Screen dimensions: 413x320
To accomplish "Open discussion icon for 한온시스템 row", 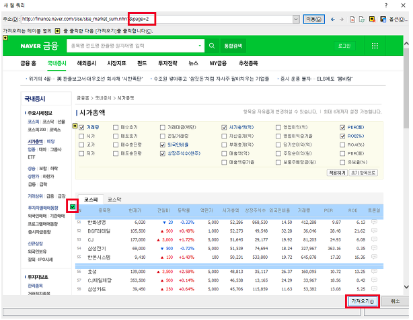I will [374, 257].
